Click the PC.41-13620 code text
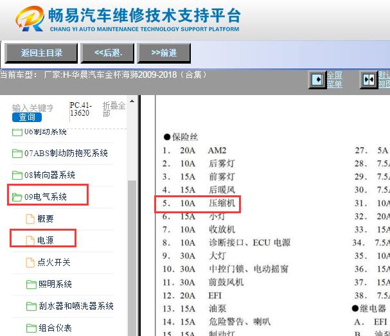Viewport: 390px width, 336px height. pos(80,109)
